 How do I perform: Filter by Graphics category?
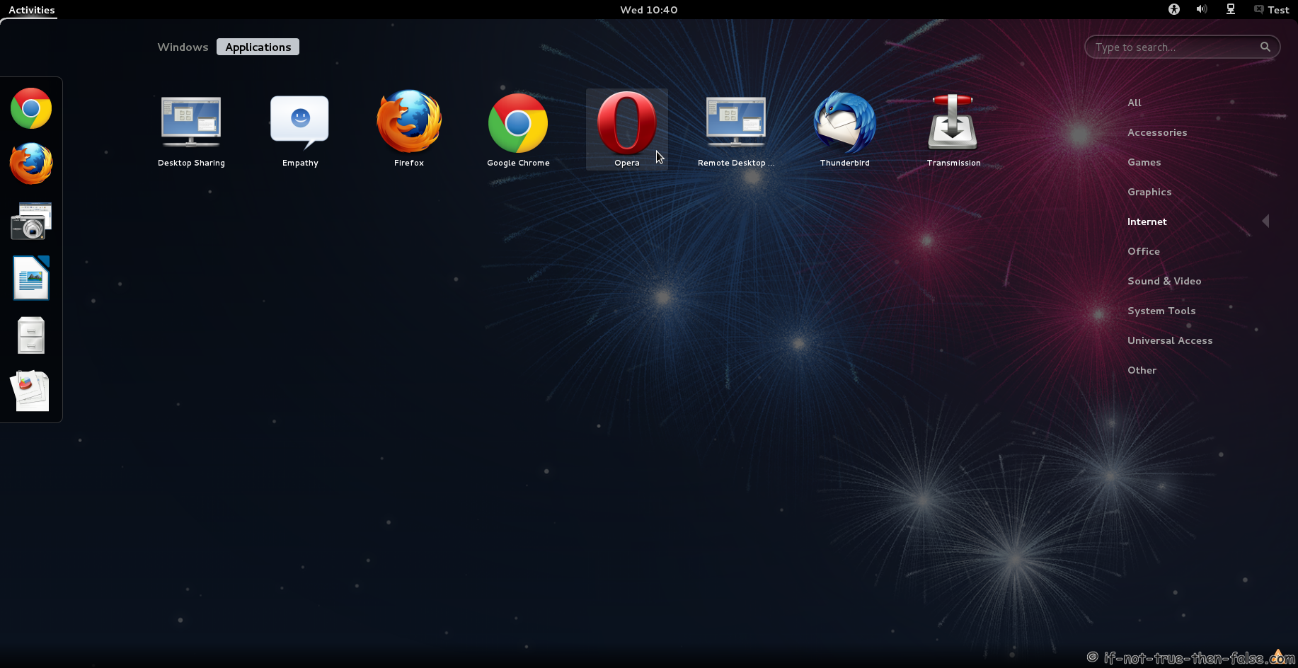1149,192
